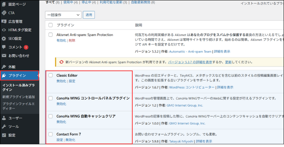Open インストール済みプラグイン submenu item
Viewport: 284px width, 147px height.
[x=18, y=88]
